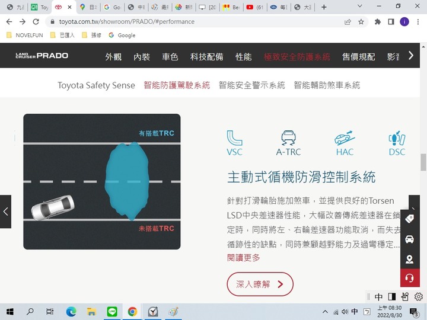Click the Land Cruiser PRADO logo
Image resolution: width=427 pixels, height=320 pixels.
tap(42, 56)
